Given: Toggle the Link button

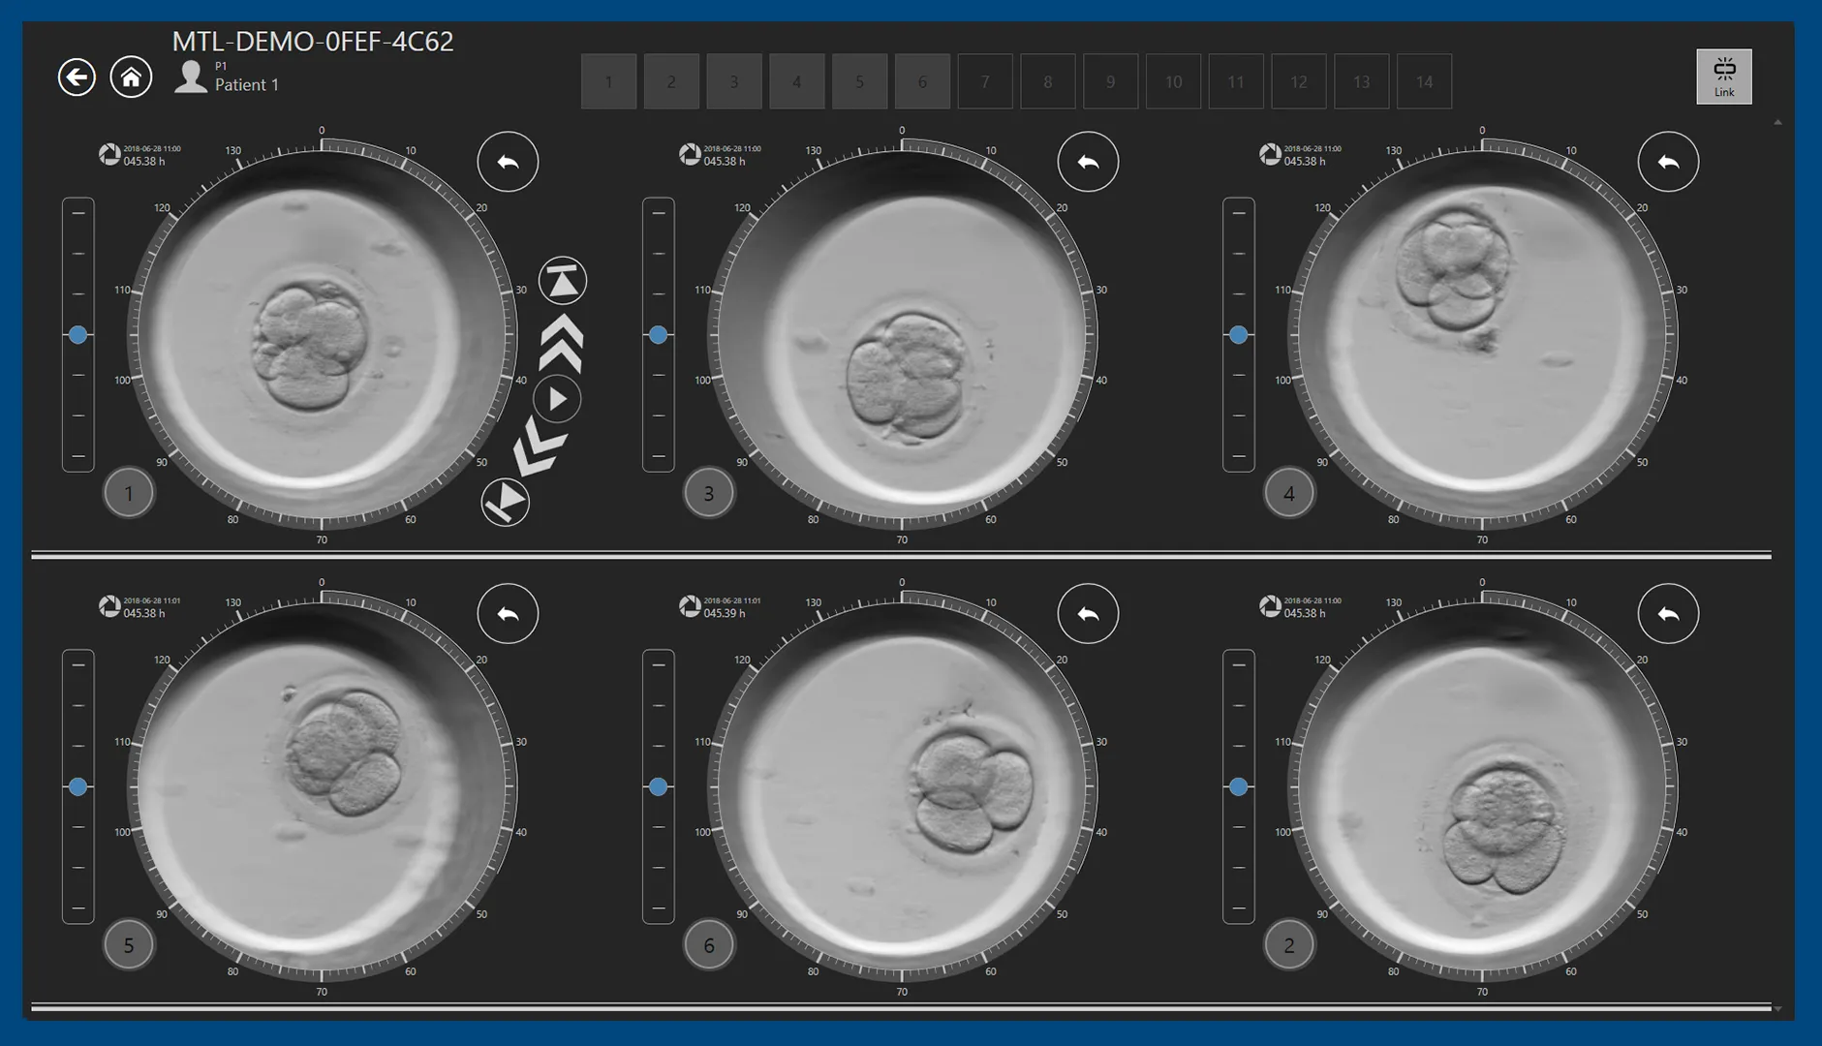Looking at the screenshot, I should 1723,77.
